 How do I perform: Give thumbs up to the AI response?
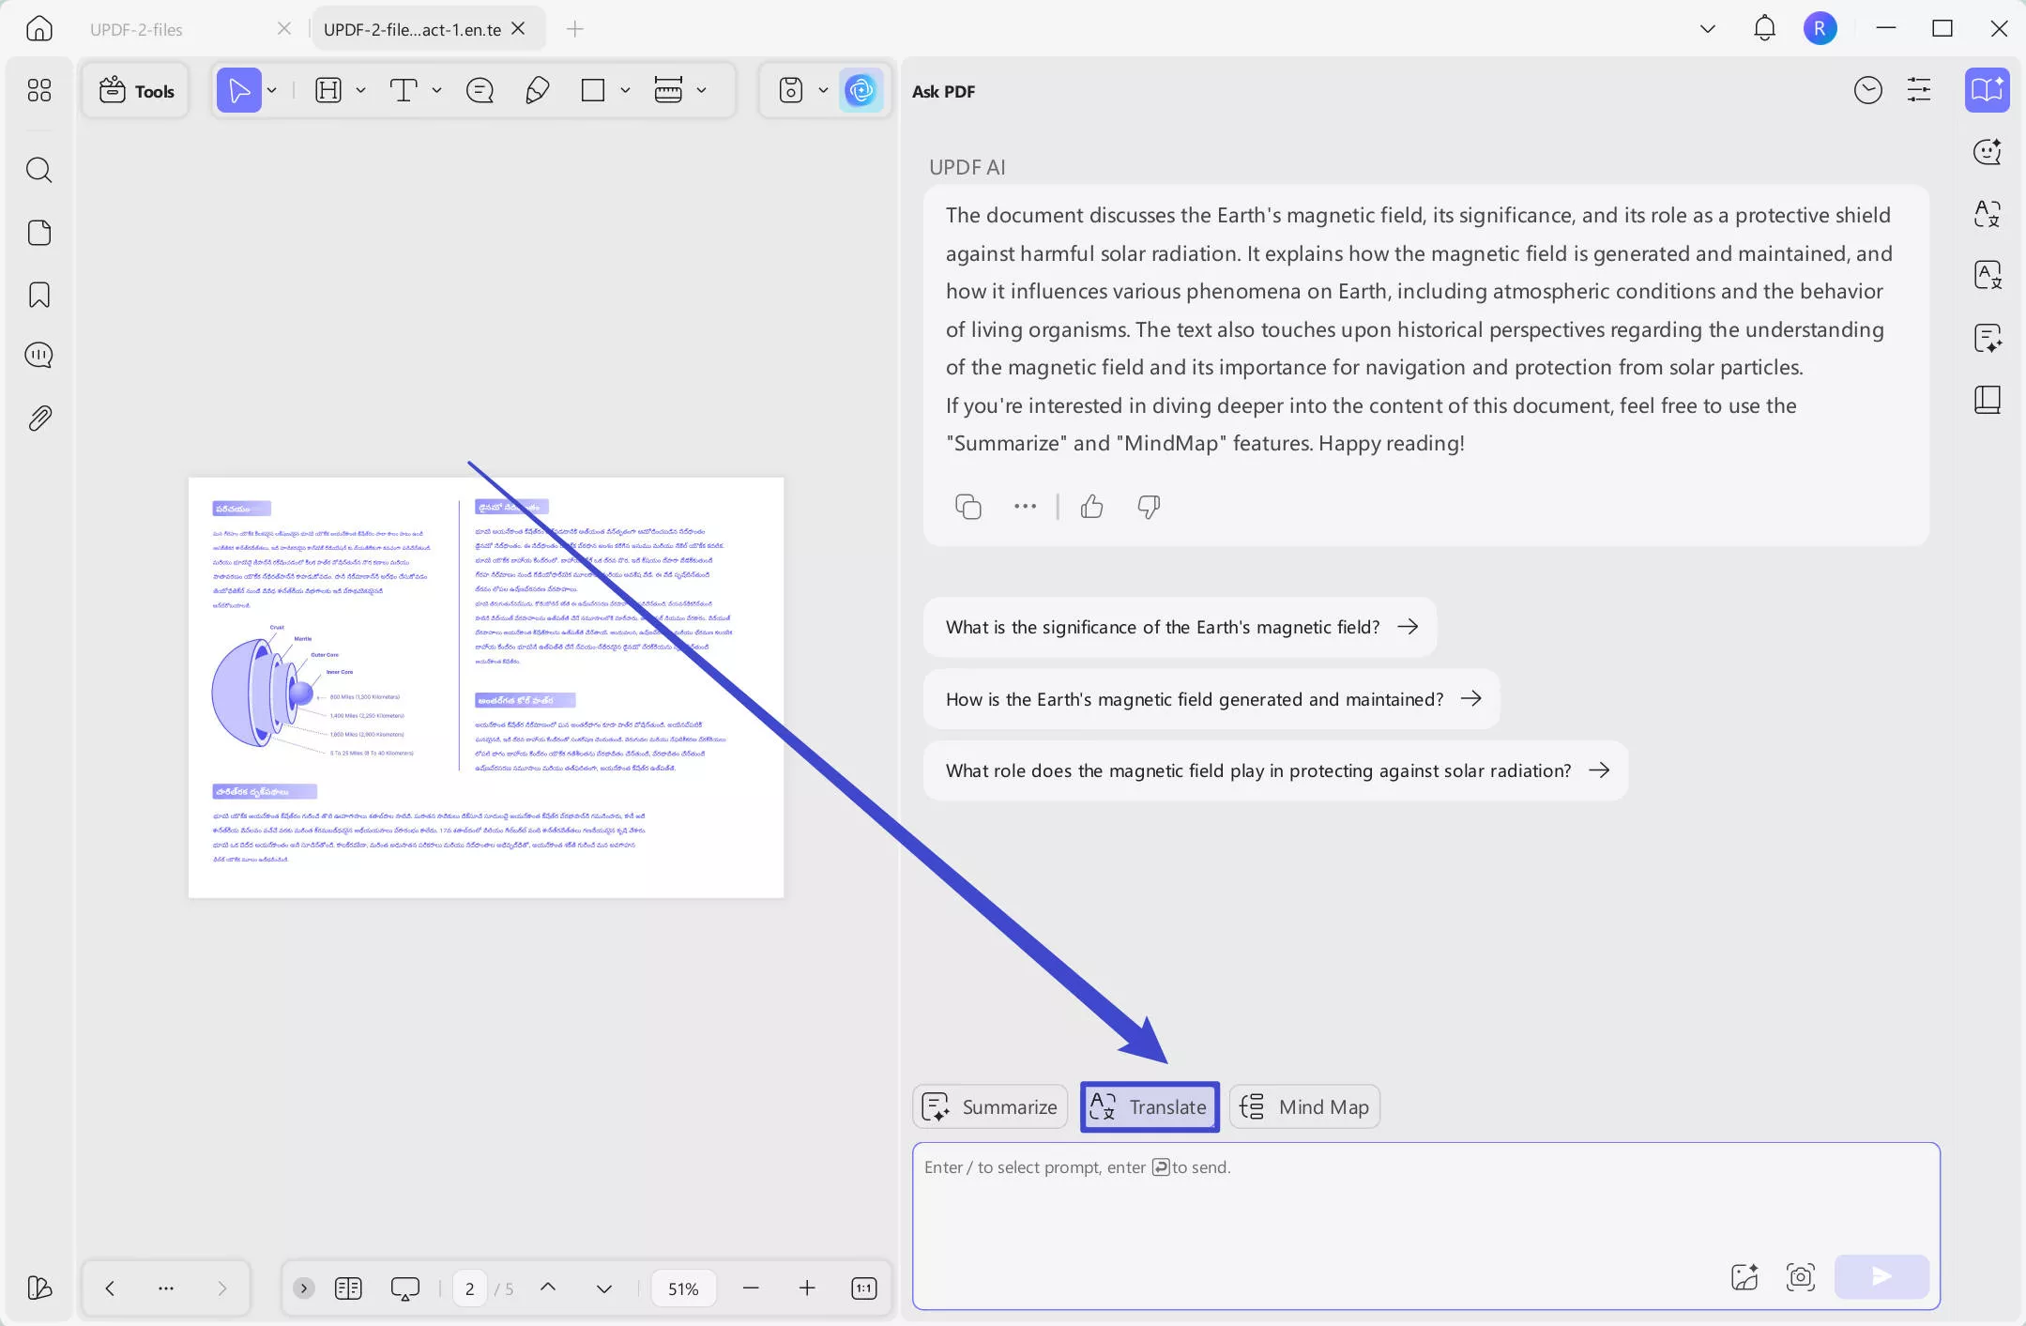tap(1091, 507)
